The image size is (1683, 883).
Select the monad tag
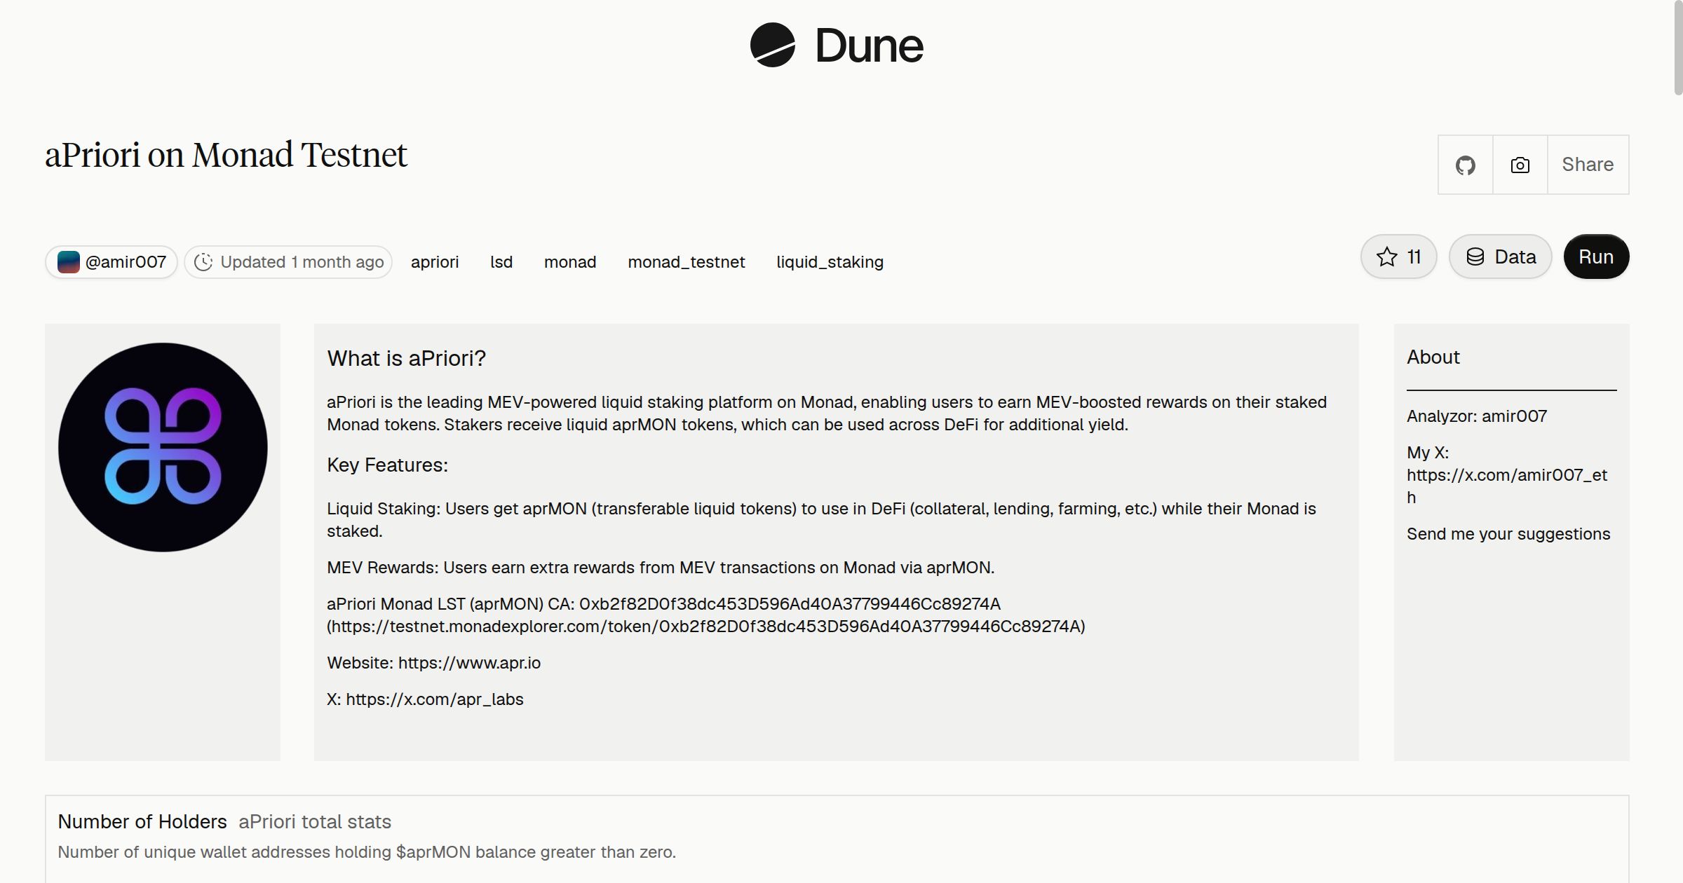(570, 262)
